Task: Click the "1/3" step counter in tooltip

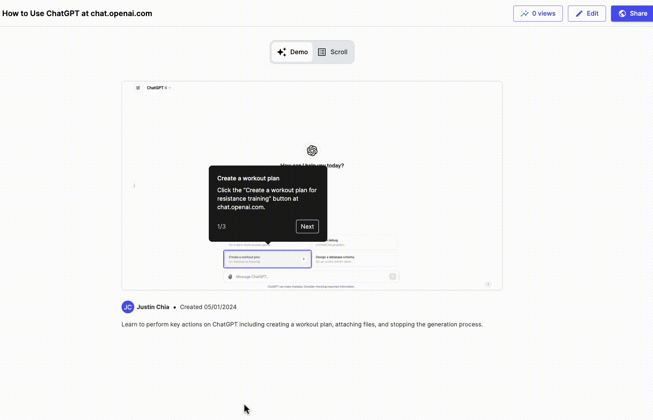Action: (x=221, y=227)
